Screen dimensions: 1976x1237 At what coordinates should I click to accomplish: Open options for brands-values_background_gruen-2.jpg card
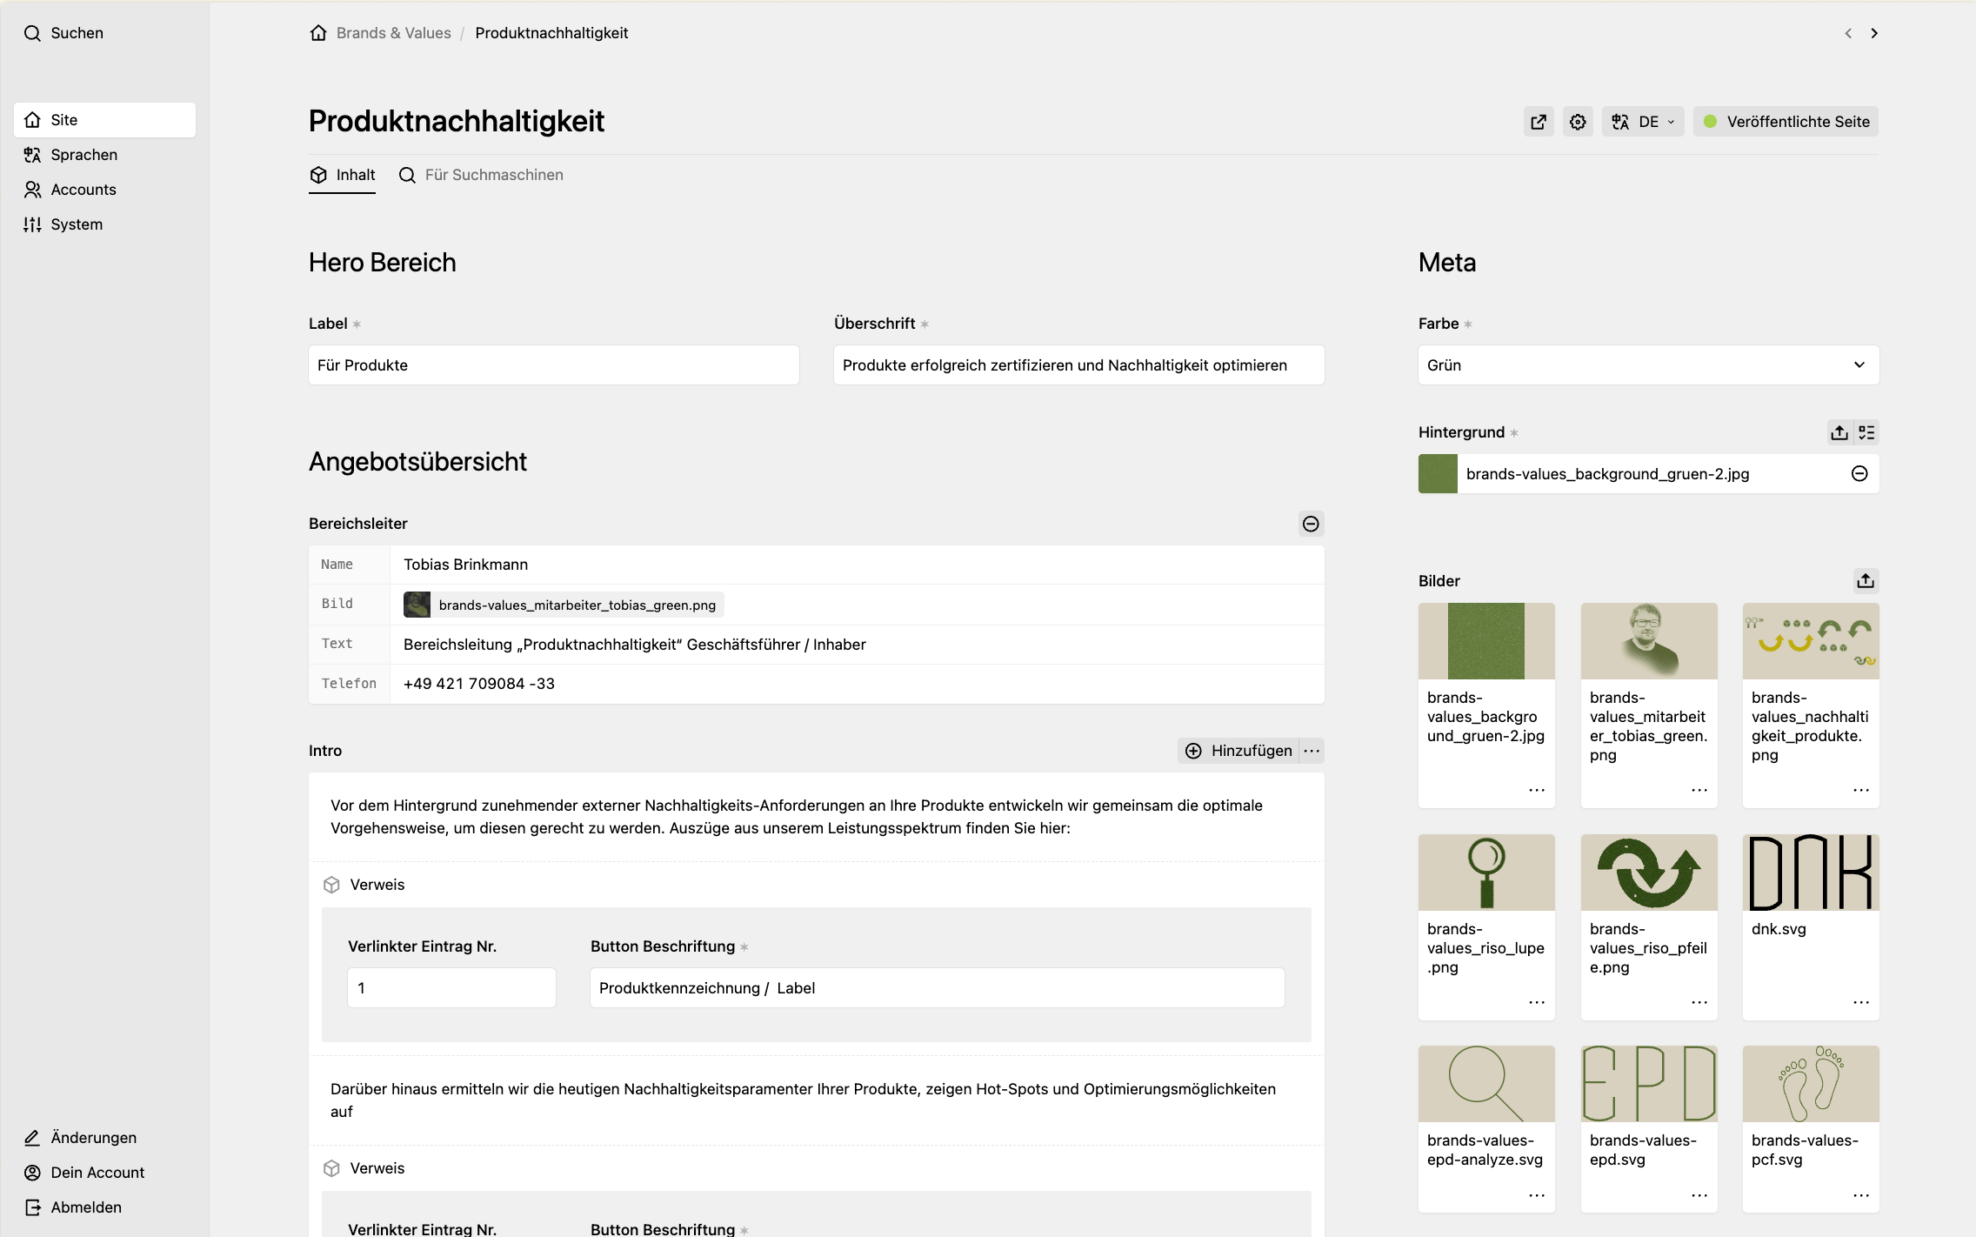(x=1537, y=790)
